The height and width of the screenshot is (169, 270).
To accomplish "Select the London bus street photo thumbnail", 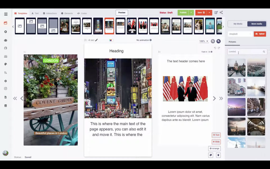I will click(237, 87).
